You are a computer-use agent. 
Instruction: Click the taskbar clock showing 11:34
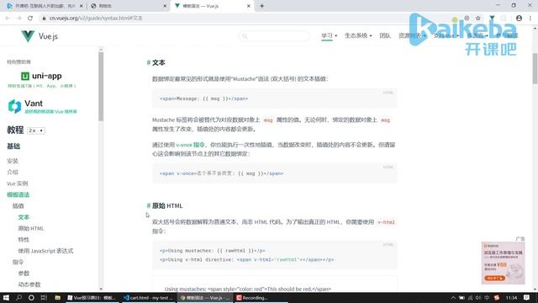tap(511, 298)
